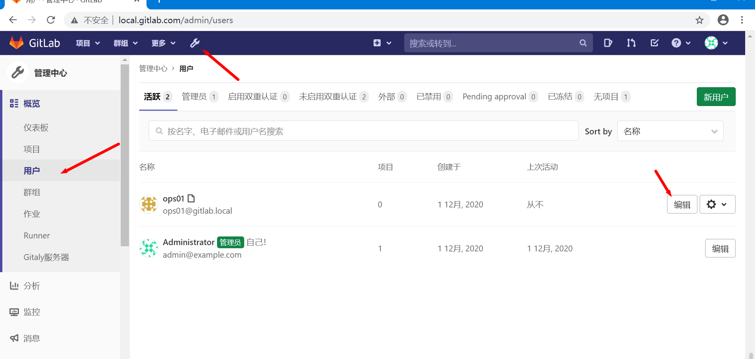Click the not secure warning icon

74,20
